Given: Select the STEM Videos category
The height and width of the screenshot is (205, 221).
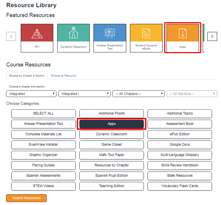Looking at the screenshot, I should [x=43, y=186].
